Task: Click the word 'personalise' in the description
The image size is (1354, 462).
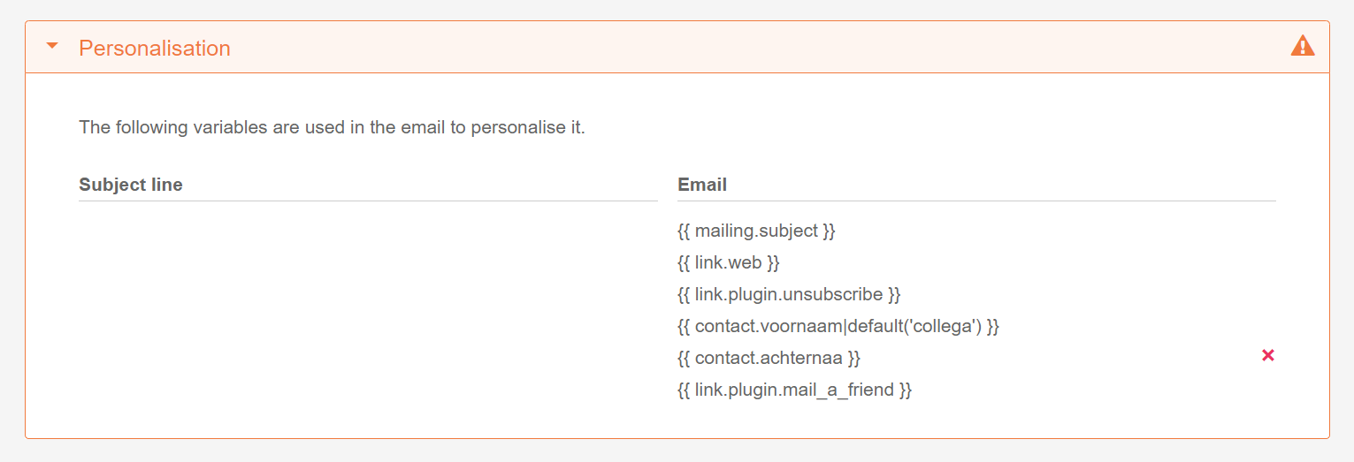Action: (519, 127)
